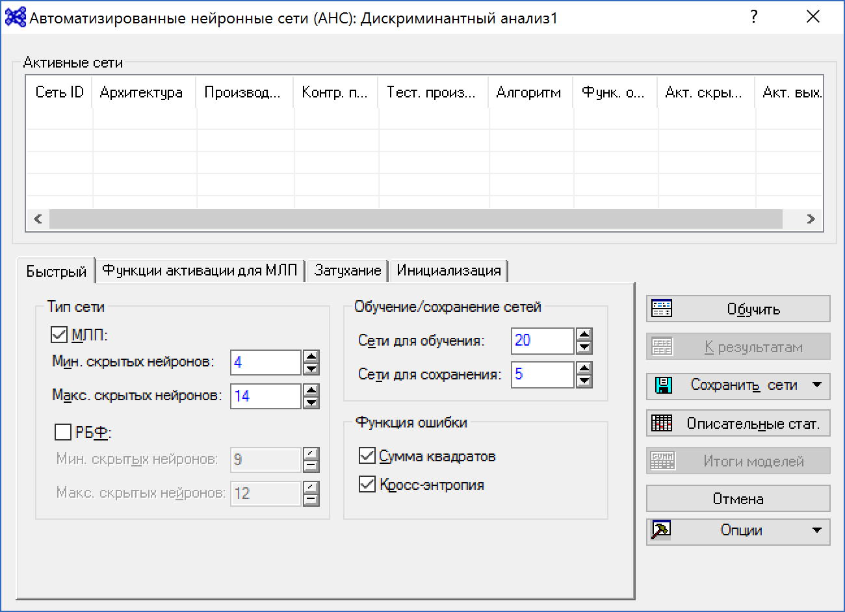845x612 pixels.
Task: Click the Тест. произ... column header
Action: click(434, 92)
